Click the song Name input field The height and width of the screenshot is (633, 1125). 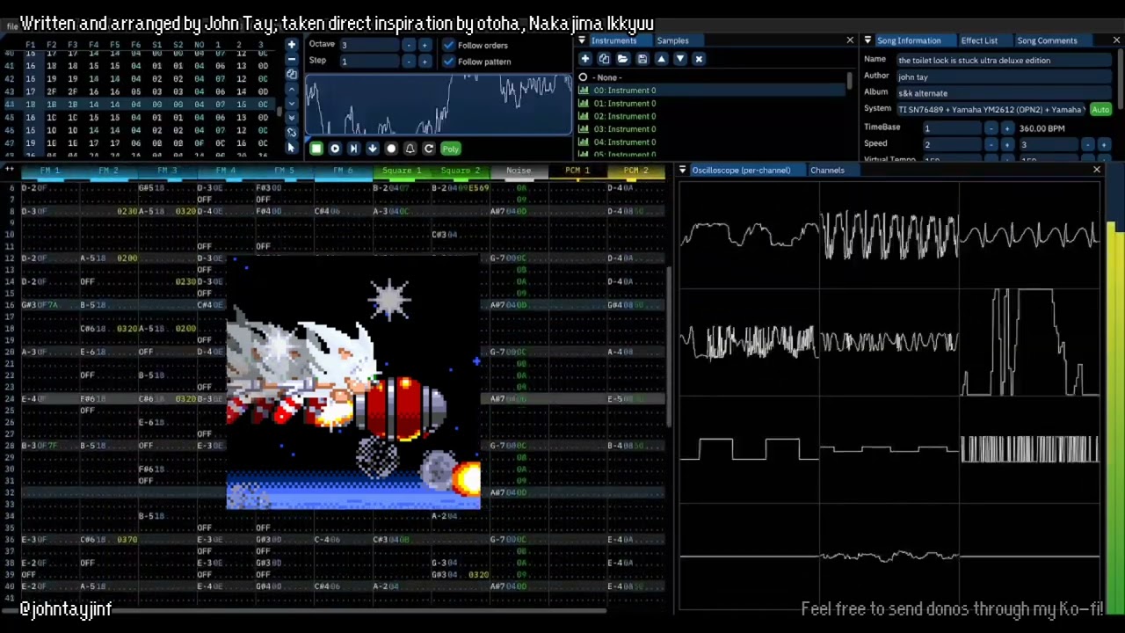pos(1003,61)
